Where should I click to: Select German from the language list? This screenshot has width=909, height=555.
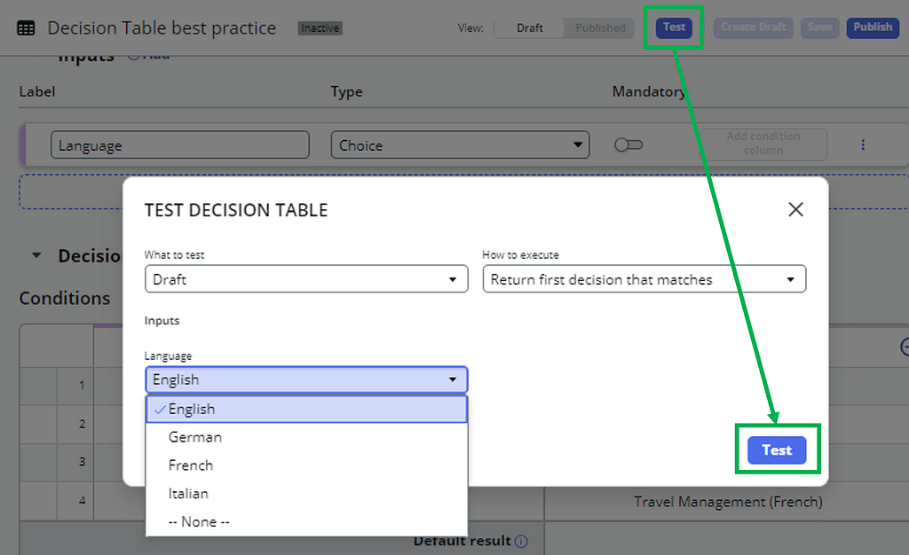[306, 437]
